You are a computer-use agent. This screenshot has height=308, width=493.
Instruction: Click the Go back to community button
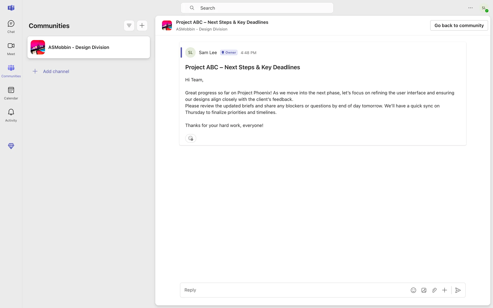point(459,25)
